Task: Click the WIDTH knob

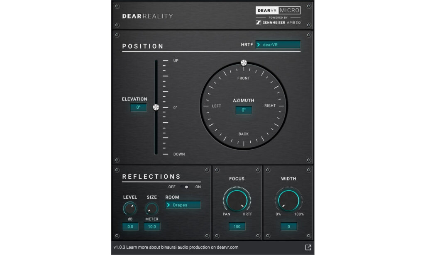Action: pyautogui.click(x=288, y=201)
